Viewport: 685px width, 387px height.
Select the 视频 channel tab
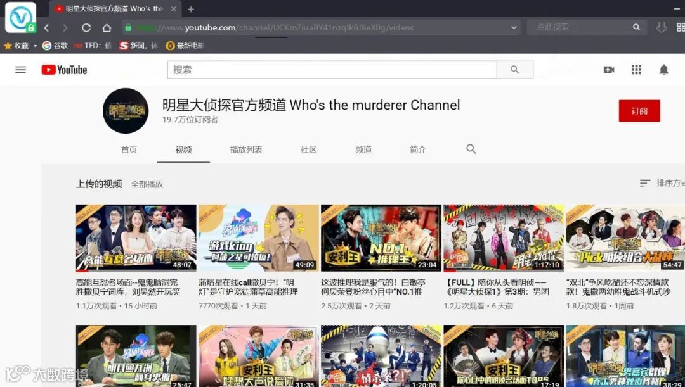coord(183,149)
